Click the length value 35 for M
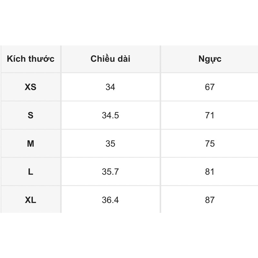Image resolution: width=258 pixels, height=258 pixels. [110, 144]
